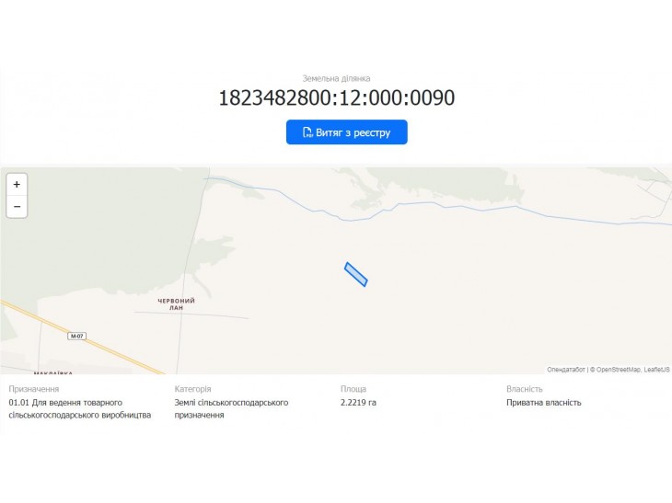
Task: Click the Маклаївка label at map bottom
Action: [53, 372]
